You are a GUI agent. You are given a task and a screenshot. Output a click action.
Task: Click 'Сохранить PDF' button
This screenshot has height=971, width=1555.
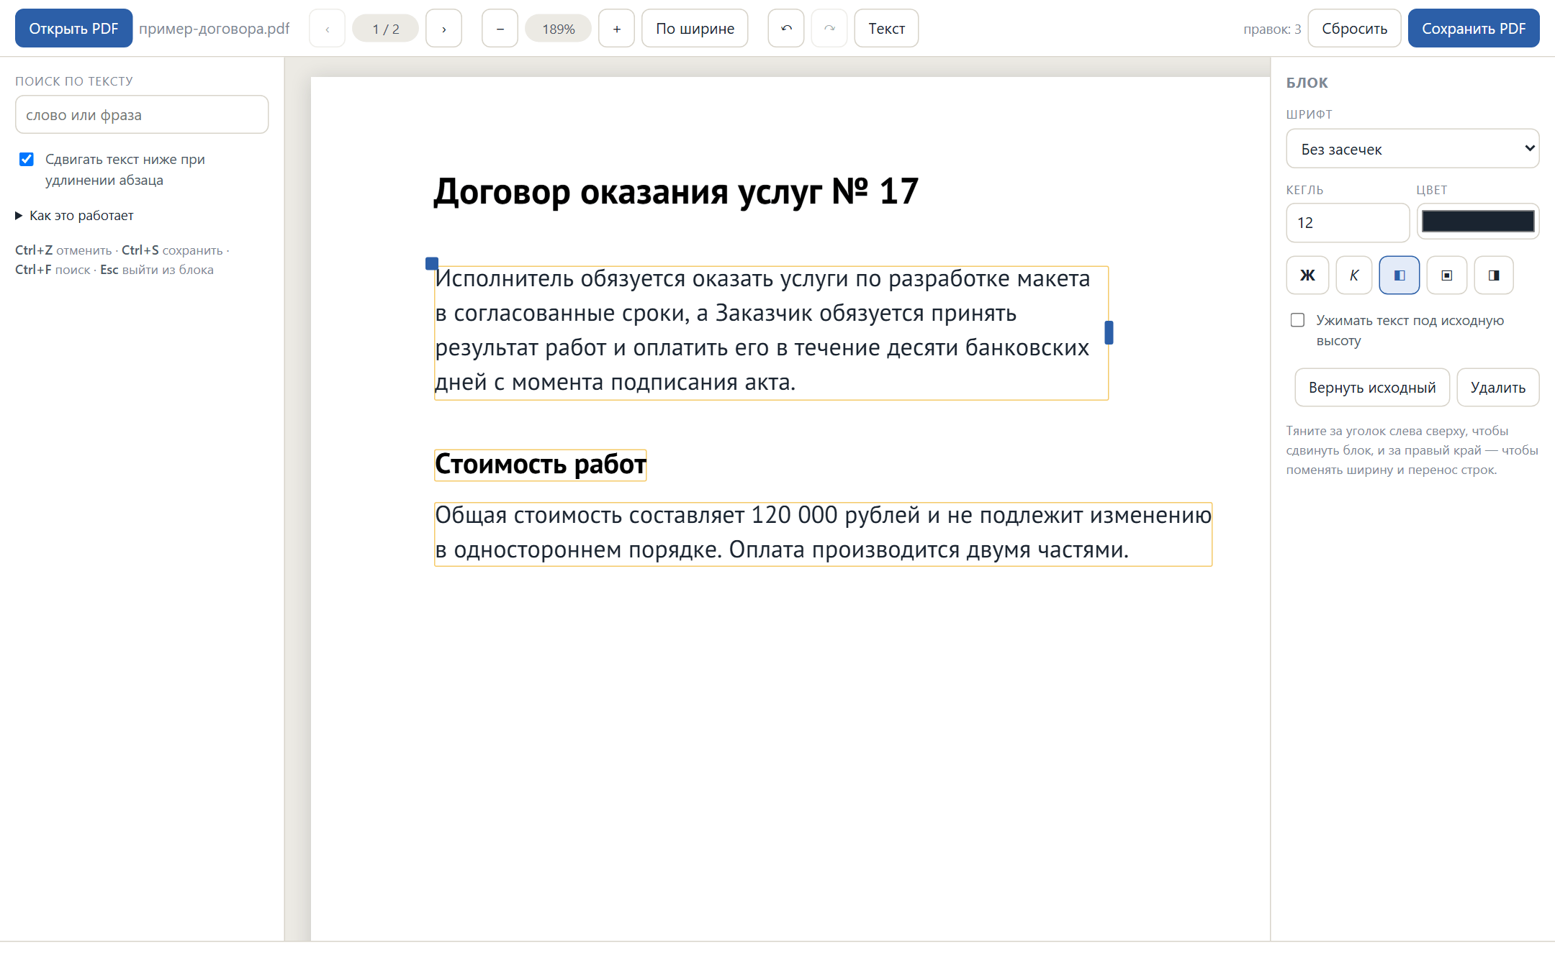[x=1473, y=29]
